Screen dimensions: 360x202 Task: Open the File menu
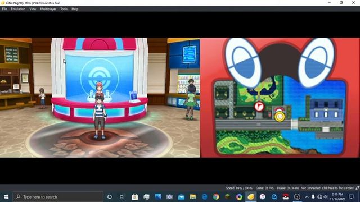pos(4,9)
